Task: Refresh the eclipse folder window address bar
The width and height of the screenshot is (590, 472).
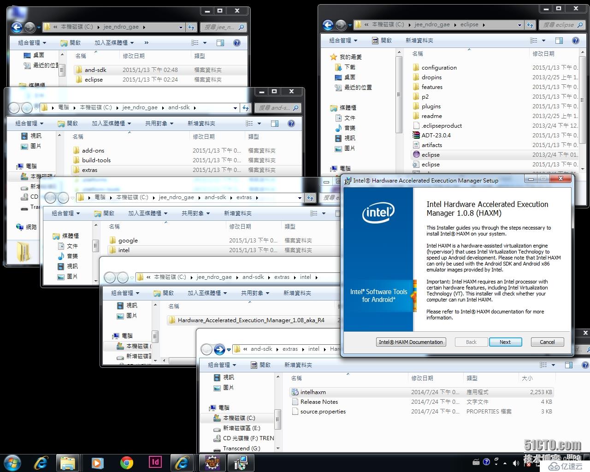Action: 530,25
